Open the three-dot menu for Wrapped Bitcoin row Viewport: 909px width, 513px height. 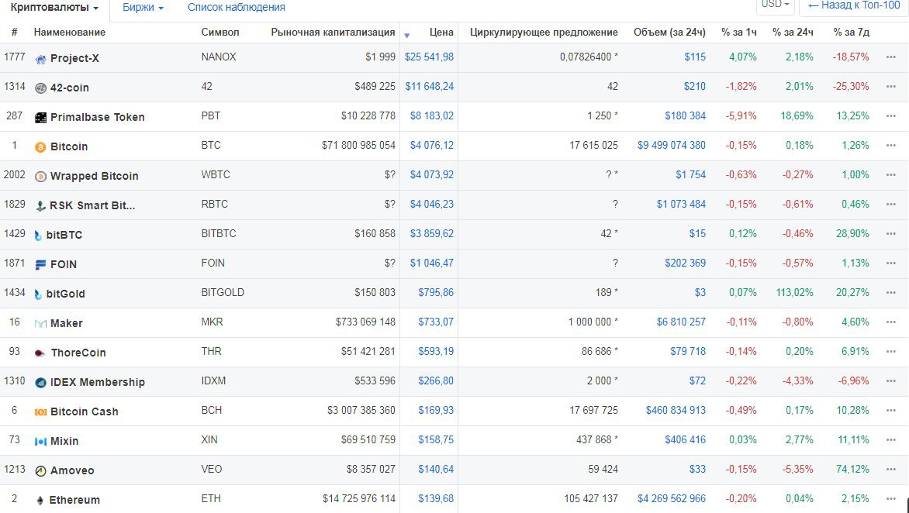[891, 175]
